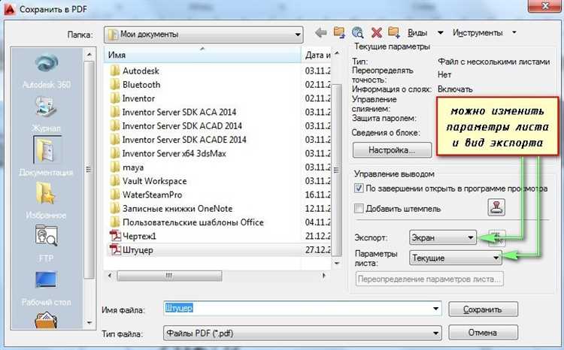Click the file name input field
The image size is (564, 350).
297,309
